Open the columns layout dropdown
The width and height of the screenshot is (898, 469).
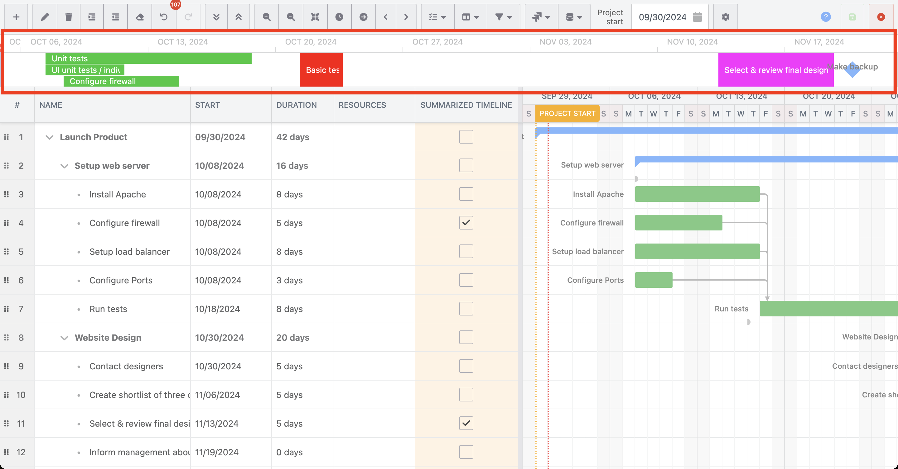pos(470,17)
